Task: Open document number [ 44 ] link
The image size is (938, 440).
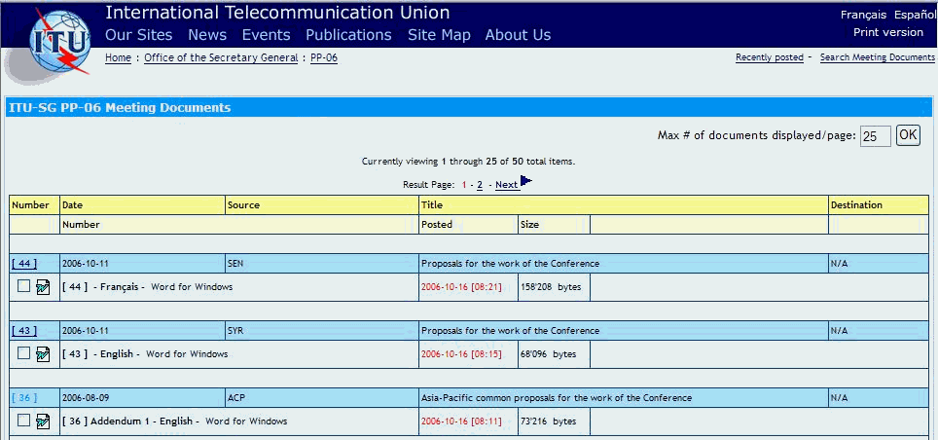Action: tap(24, 264)
